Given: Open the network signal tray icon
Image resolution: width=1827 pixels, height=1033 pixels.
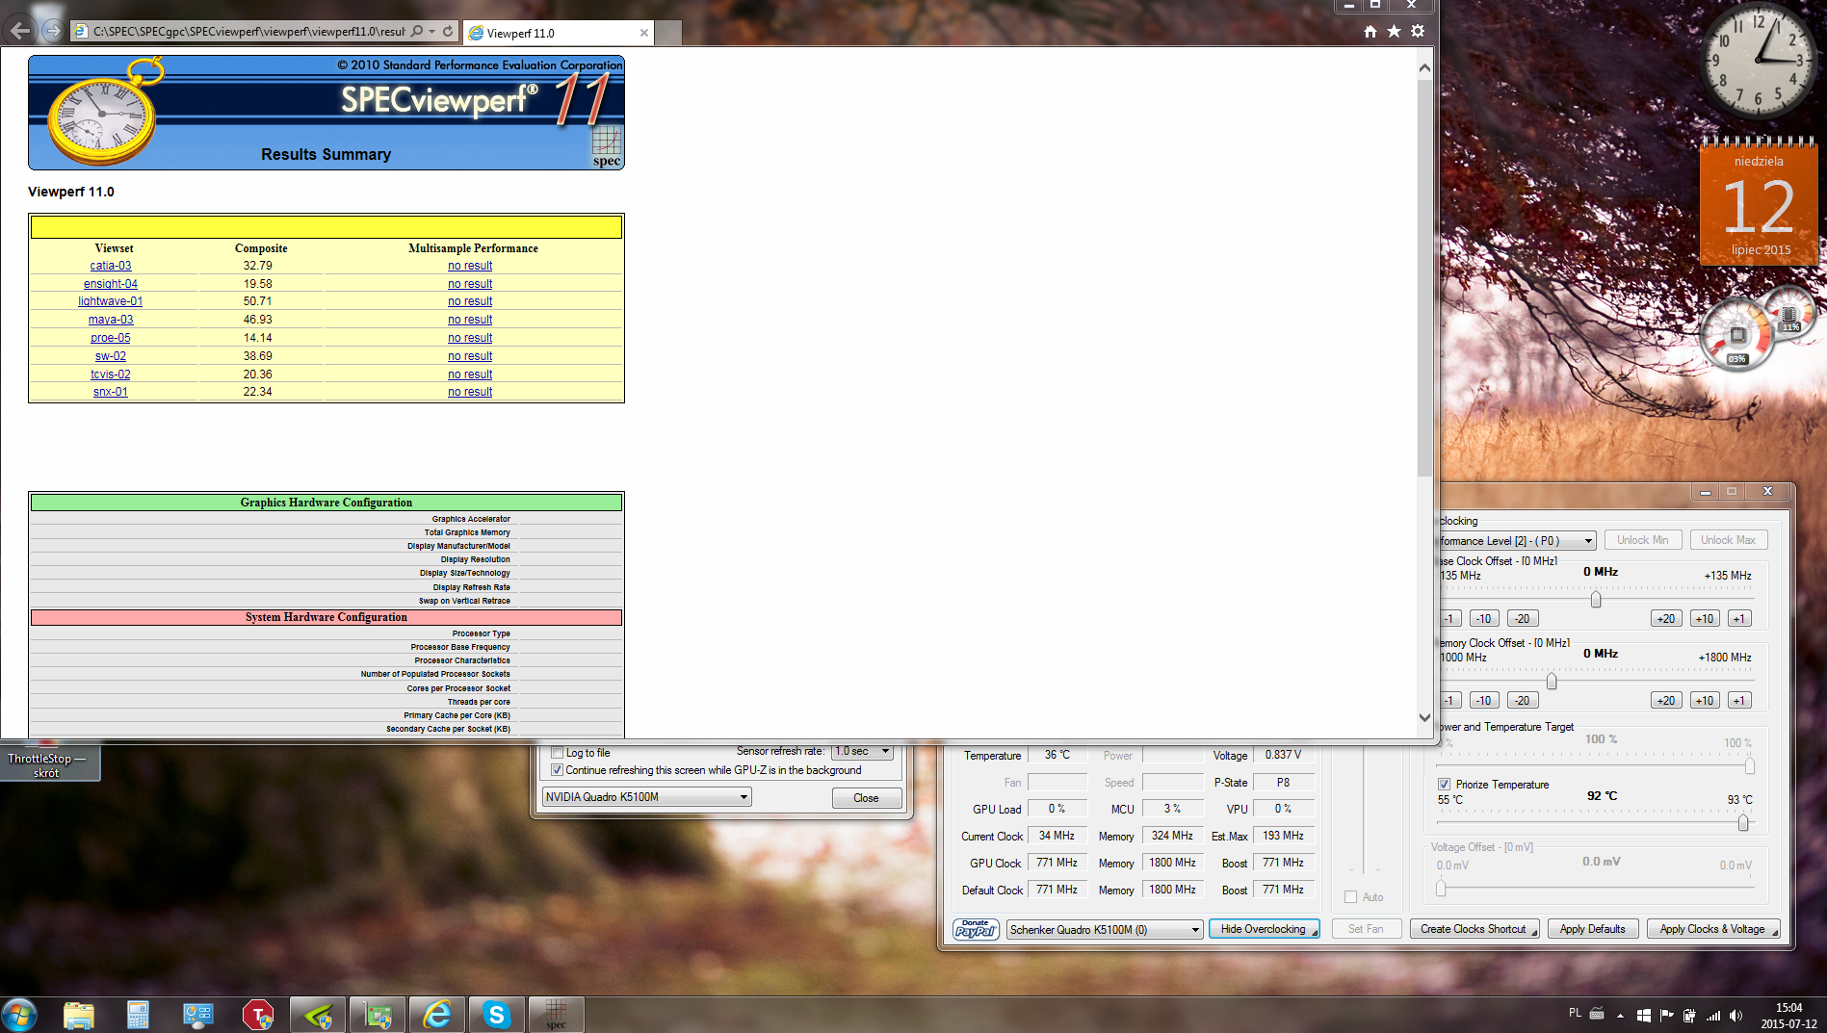Looking at the screenshot, I should 1713,1016.
